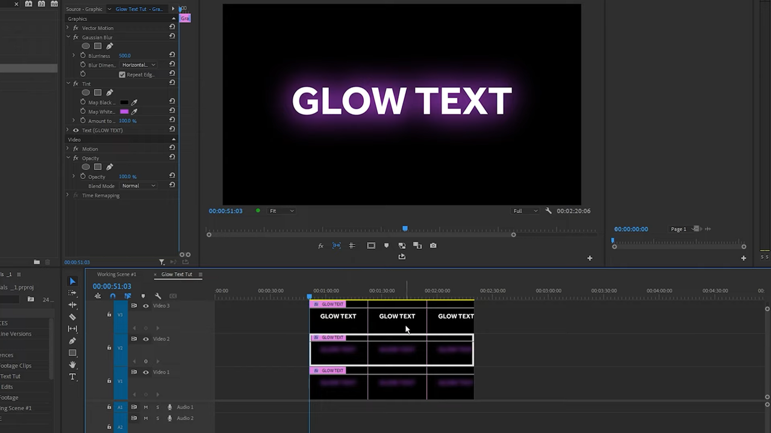Open Fit zoom level dropdown
Image resolution: width=771 pixels, height=433 pixels.
[x=282, y=211]
